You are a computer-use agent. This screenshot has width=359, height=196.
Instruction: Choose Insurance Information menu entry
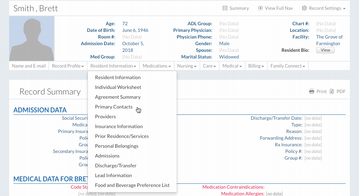click(x=119, y=126)
